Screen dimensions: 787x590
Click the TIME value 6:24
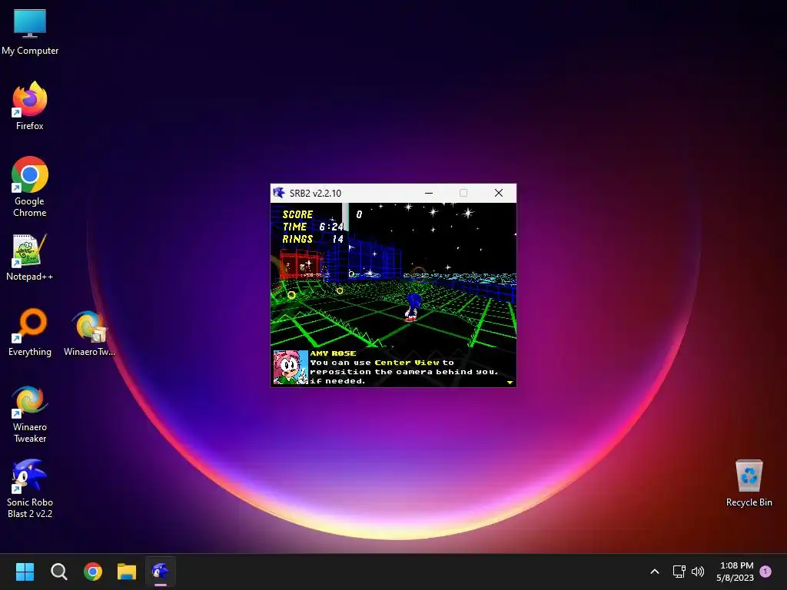click(x=331, y=227)
